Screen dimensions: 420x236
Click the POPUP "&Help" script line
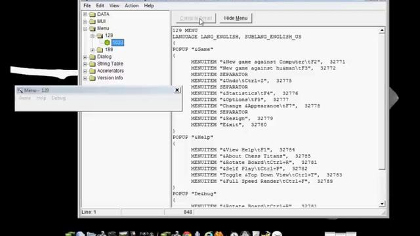pos(193,137)
